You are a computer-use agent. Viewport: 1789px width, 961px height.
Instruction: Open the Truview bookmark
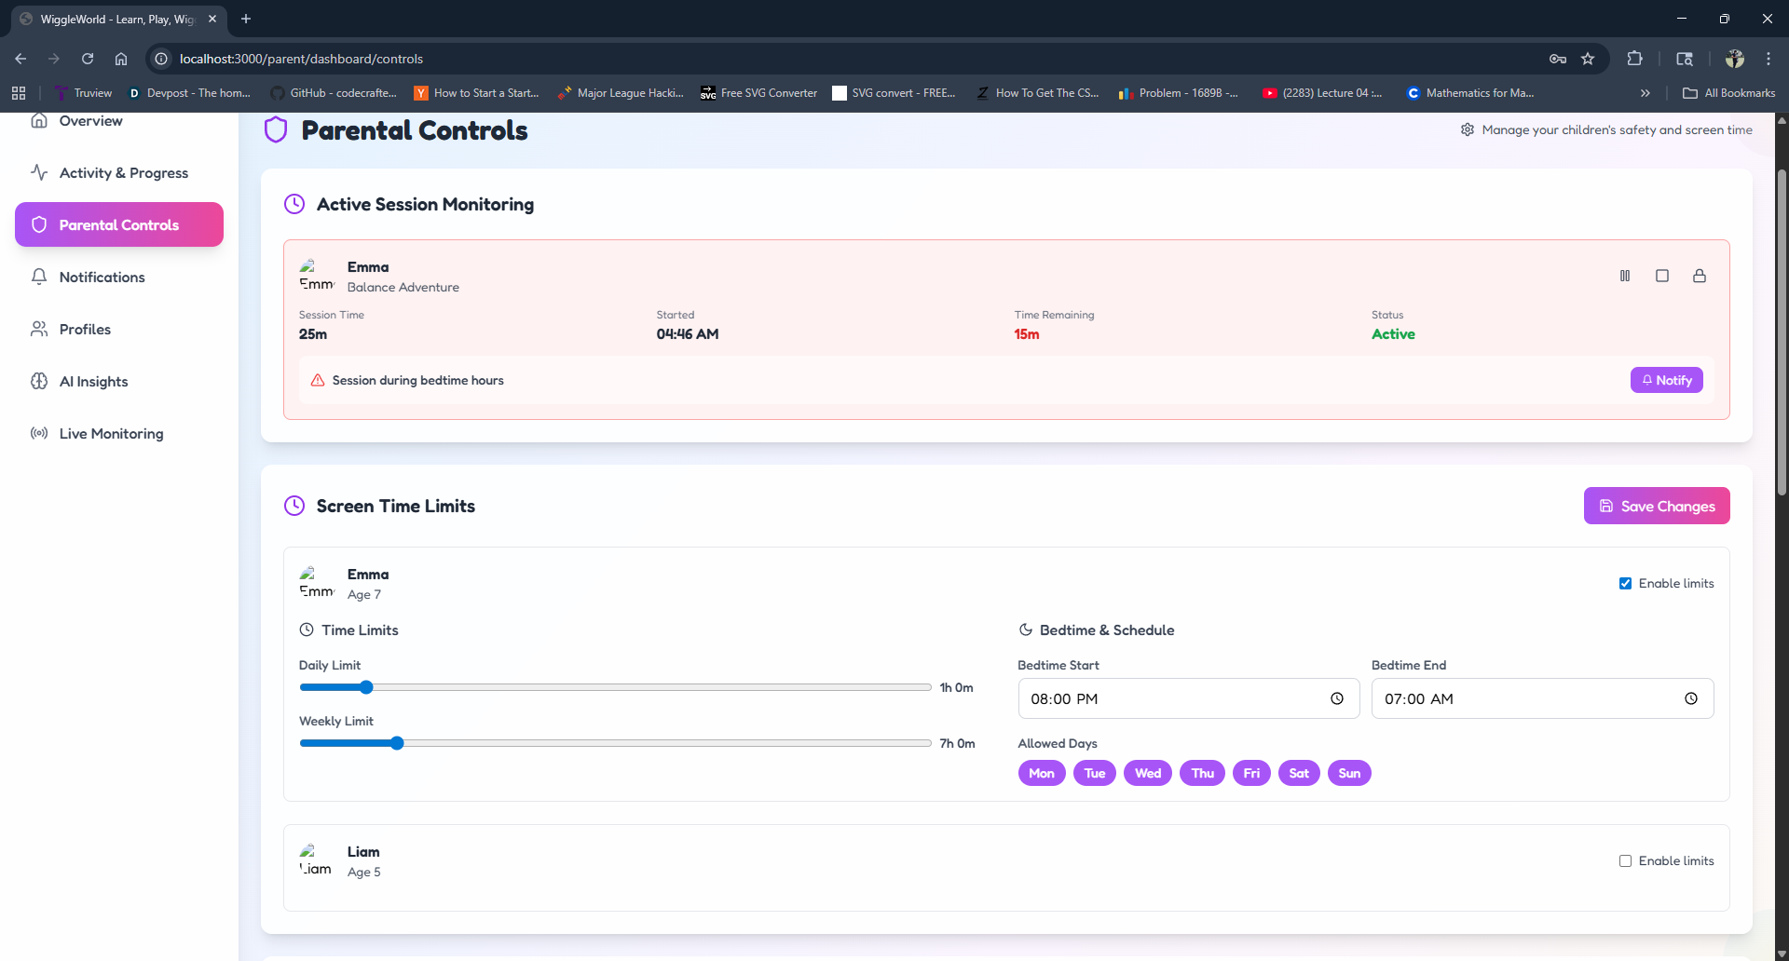tap(84, 93)
